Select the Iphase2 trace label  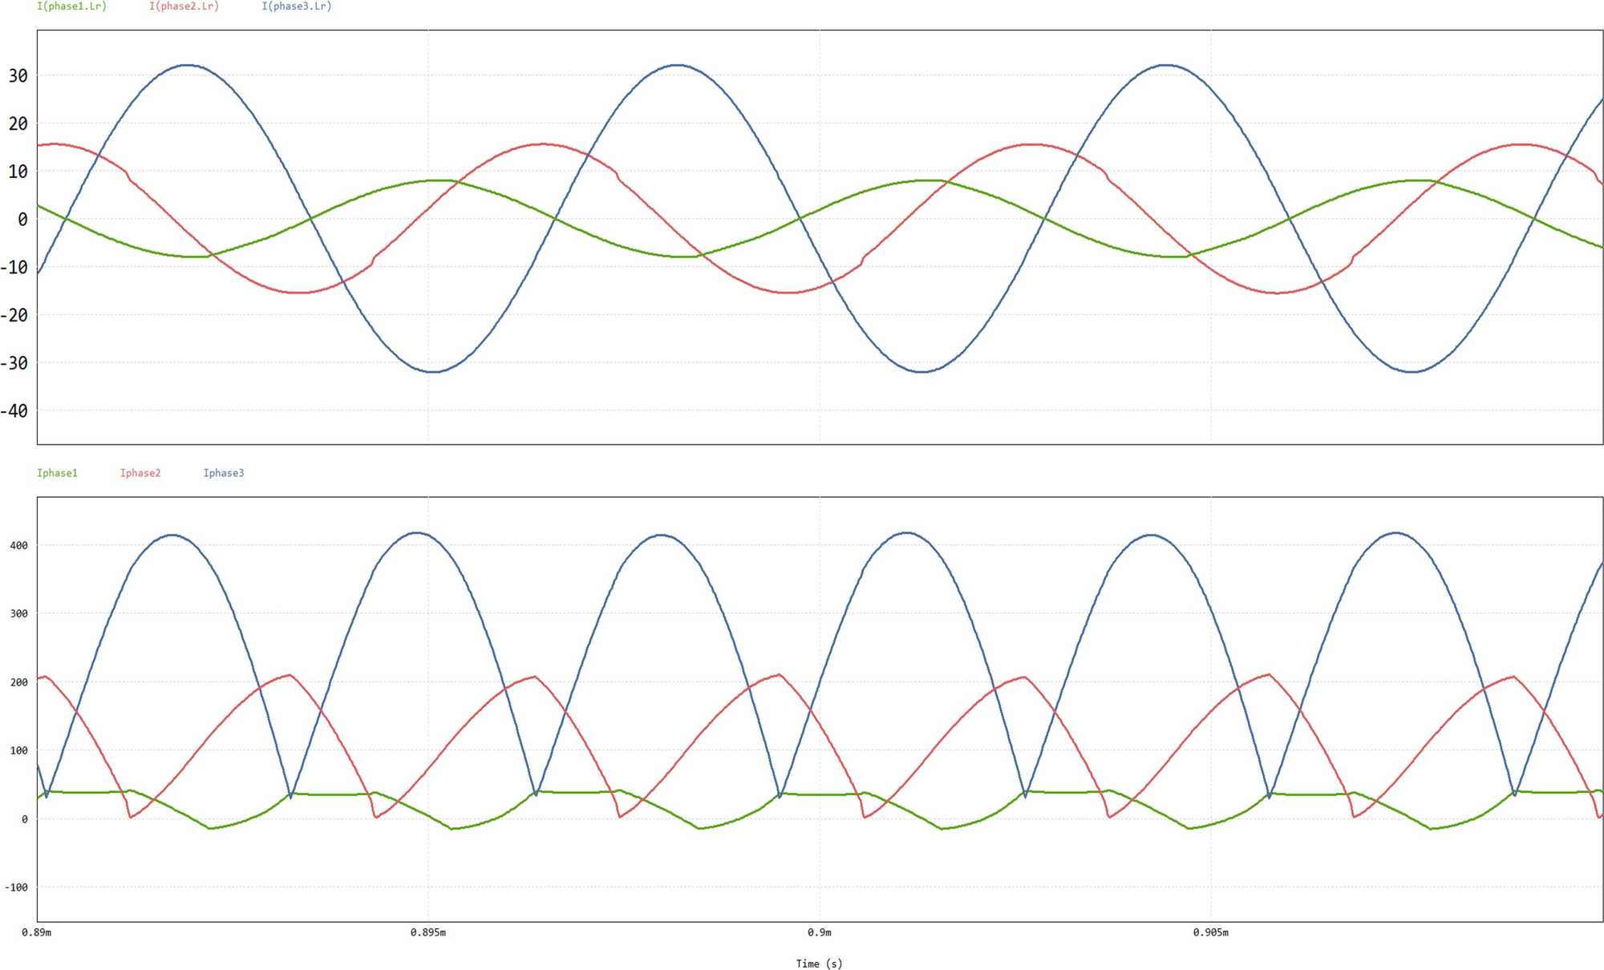tap(140, 473)
